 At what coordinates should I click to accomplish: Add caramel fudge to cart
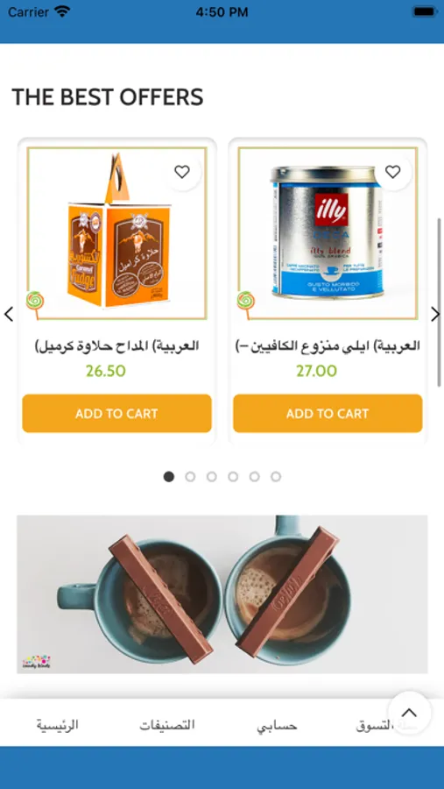pyautogui.click(x=116, y=414)
